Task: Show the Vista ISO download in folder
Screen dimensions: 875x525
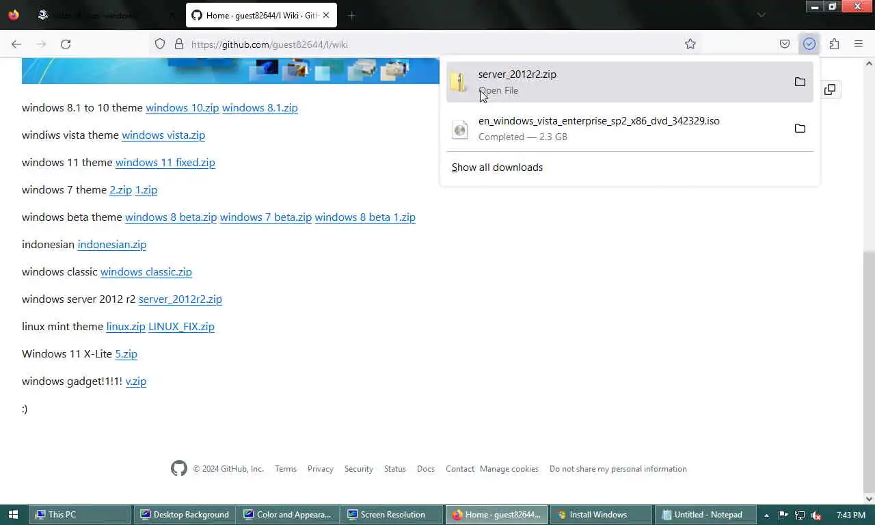Action: 800,129
